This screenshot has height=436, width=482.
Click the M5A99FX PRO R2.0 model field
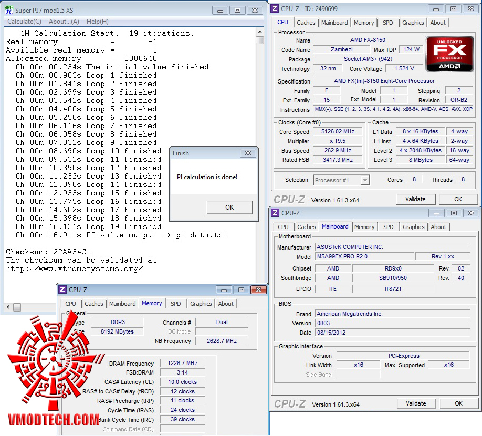[364, 256]
